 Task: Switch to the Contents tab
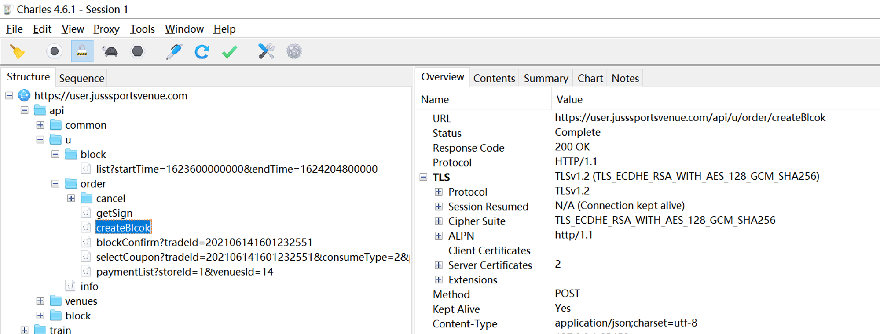coord(494,78)
